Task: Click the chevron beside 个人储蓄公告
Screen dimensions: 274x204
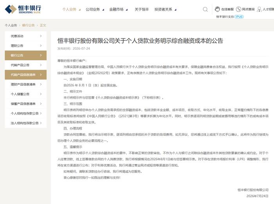Action: [x=41, y=94]
